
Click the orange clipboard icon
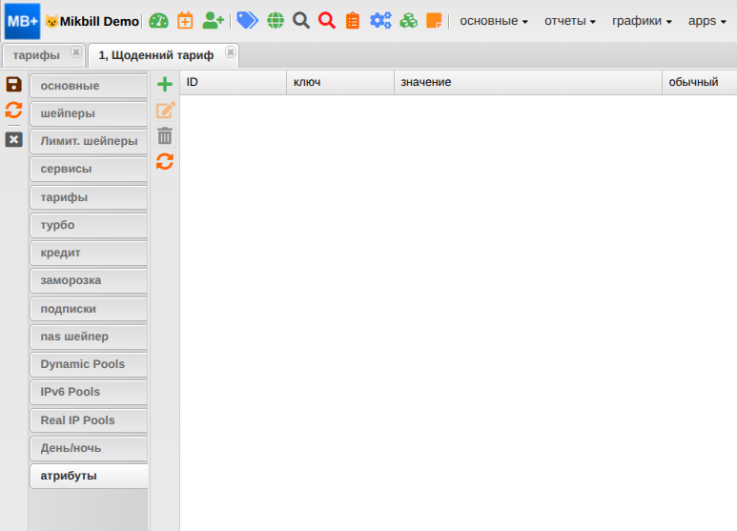[353, 20]
